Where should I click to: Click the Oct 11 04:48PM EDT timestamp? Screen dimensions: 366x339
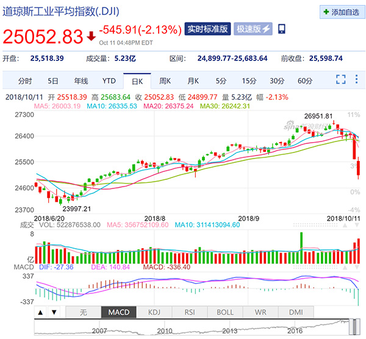pos(126,43)
